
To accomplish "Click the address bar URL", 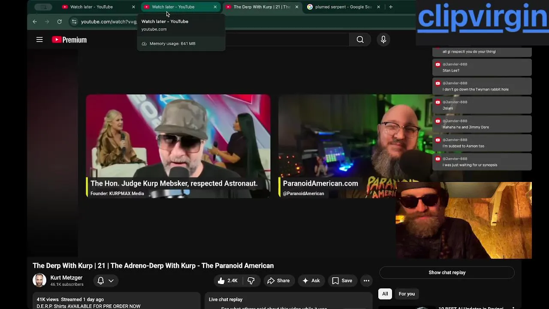I will coord(109,21).
